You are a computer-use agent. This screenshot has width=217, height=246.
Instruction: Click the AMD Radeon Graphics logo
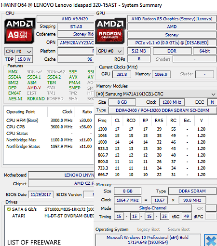[110, 31]
